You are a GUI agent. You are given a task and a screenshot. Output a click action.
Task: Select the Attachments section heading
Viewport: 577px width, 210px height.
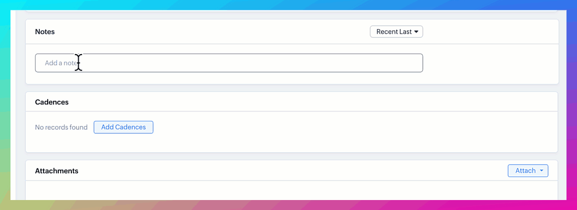click(x=56, y=171)
